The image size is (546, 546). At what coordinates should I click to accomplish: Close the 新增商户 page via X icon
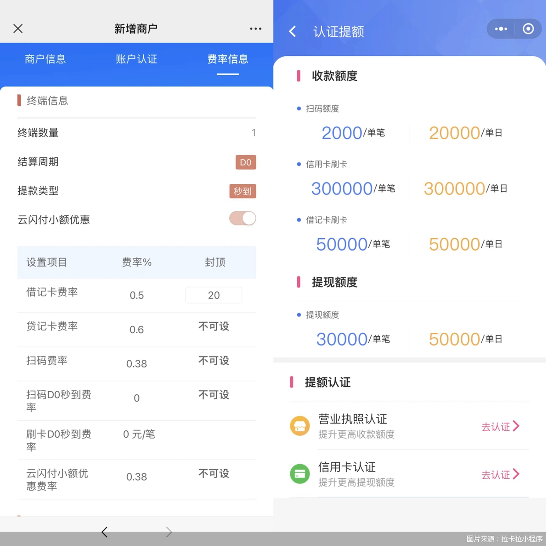[x=18, y=29]
